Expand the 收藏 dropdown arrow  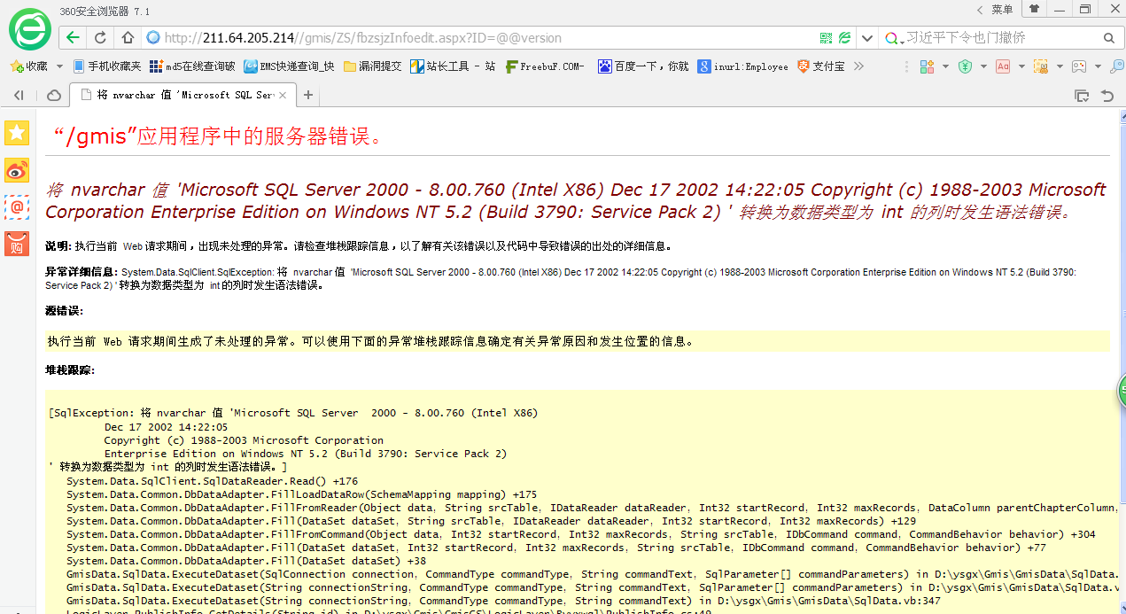[x=59, y=66]
